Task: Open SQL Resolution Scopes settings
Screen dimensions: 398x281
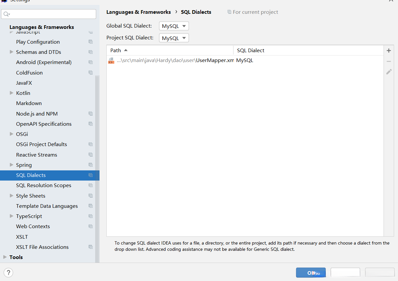Action: (44, 185)
